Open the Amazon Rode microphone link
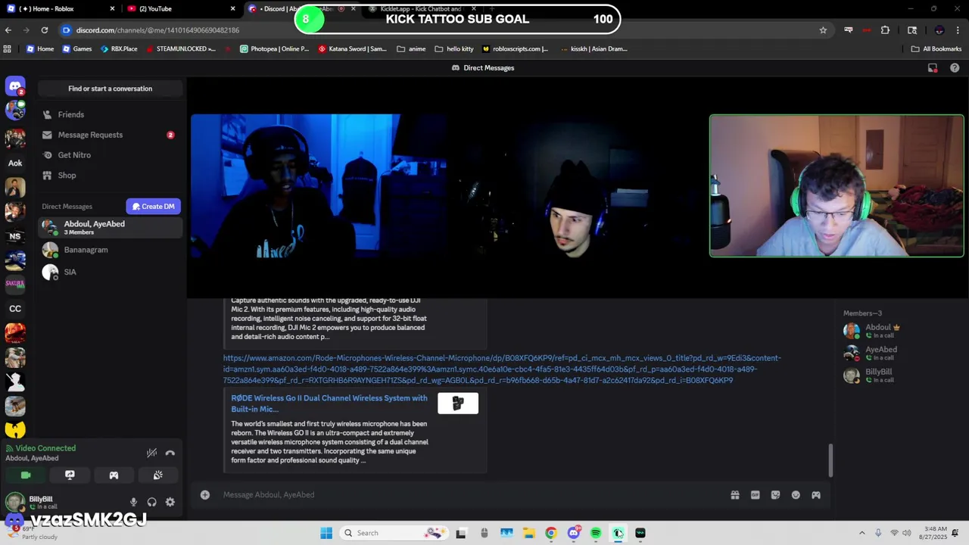Screen dimensions: 969x545 tap(502, 369)
